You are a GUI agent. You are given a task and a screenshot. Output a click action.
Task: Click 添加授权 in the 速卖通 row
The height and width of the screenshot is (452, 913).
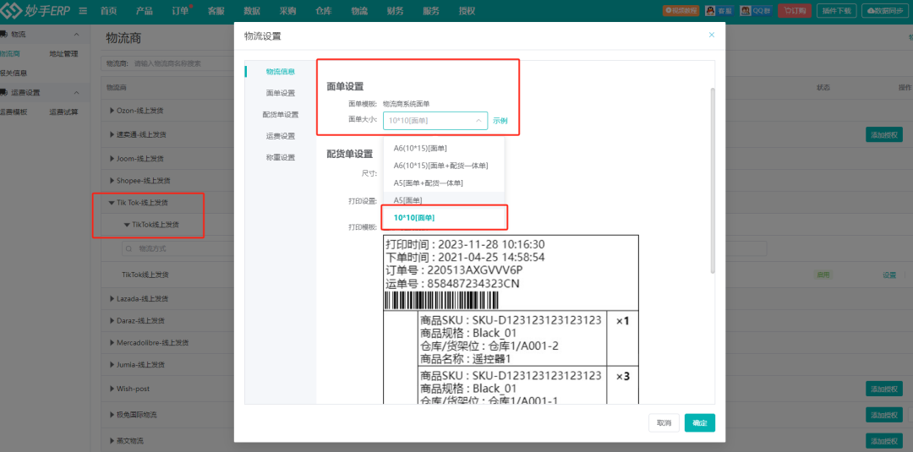[x=884, y=134]
